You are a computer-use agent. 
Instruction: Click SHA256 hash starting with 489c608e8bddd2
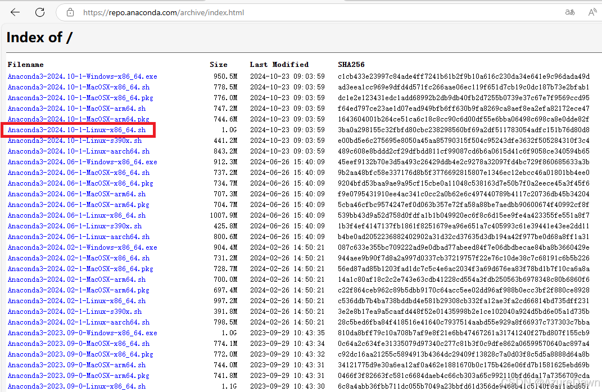pos(463,151)
